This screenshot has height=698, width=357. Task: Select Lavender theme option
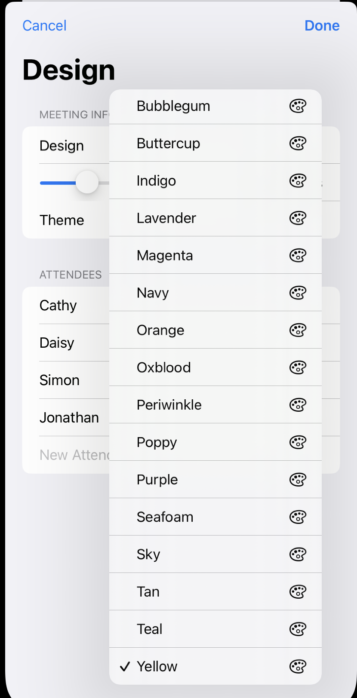coord(166,218)
